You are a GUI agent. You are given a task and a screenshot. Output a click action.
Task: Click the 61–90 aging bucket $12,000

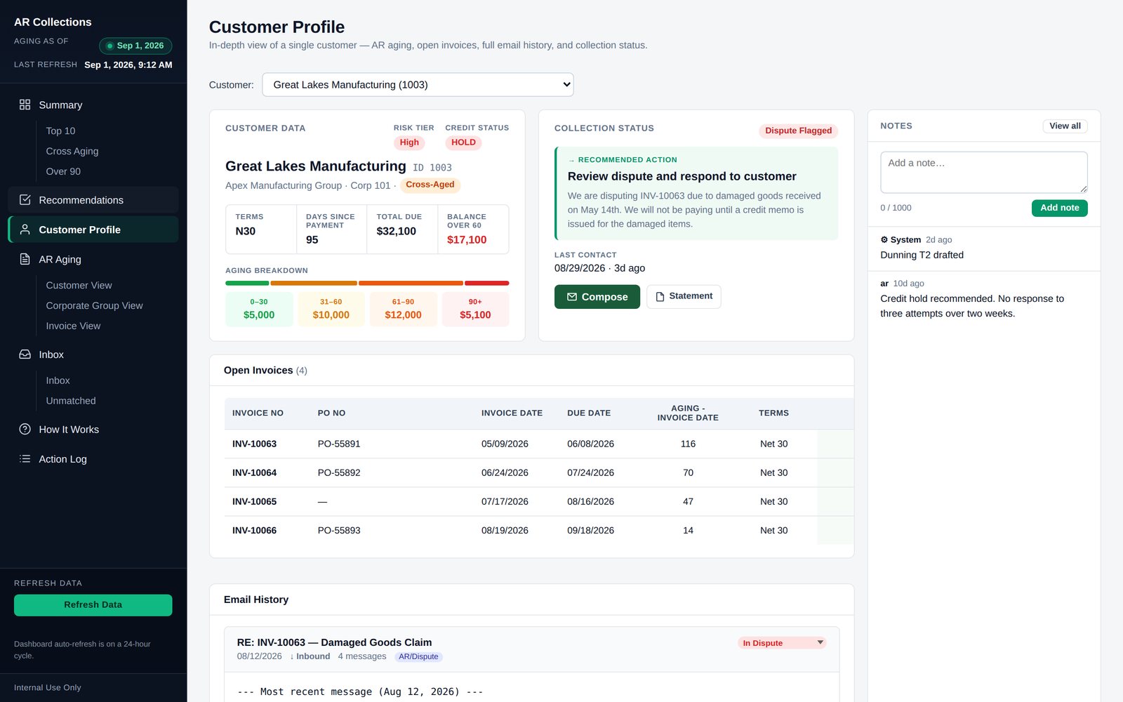pyautogui.click(x=403, y=309)
